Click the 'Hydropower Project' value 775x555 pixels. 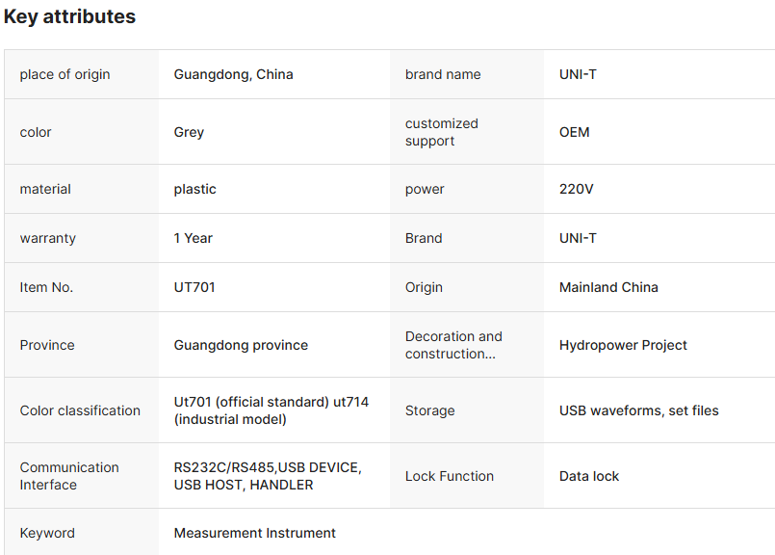623,345
